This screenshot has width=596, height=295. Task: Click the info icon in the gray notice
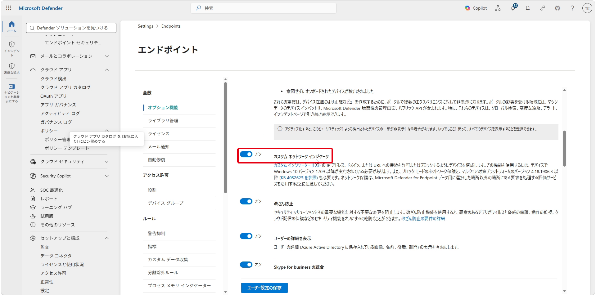(x=280, y=129)
